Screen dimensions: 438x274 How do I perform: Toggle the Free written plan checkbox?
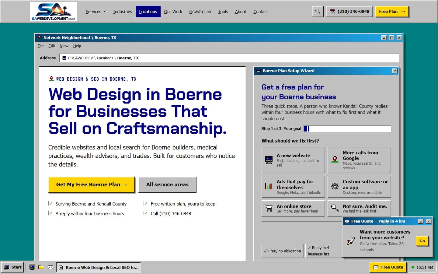click(x=146, y=203)
